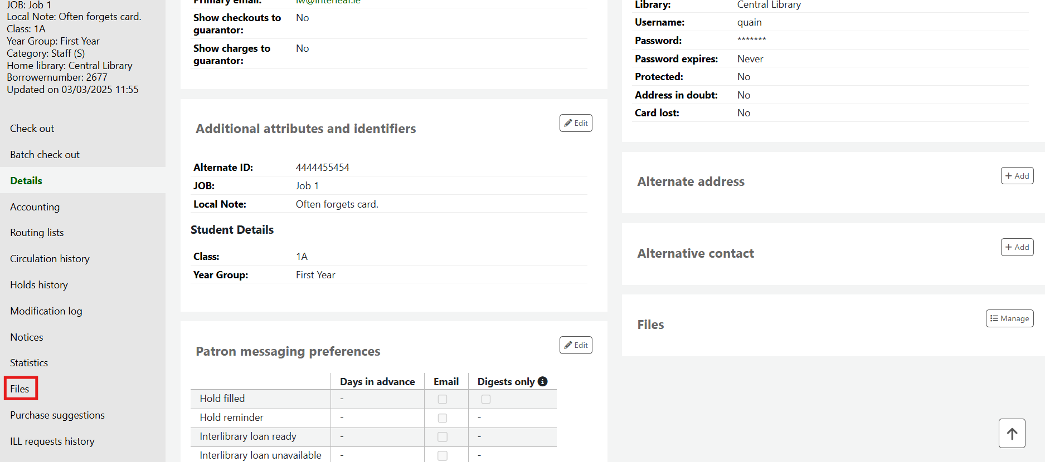The width and height of the screenshot is (1045, 462).
Task: Click Edit button for Additional attributes
Action: point(576,123)
